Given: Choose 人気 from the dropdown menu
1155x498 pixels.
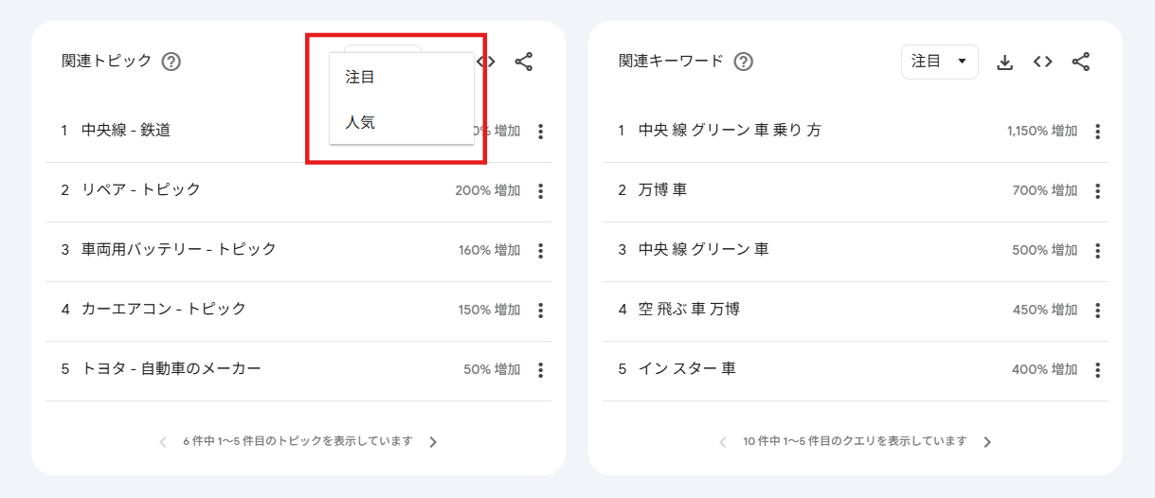Looking at the screenshot, I should tap(360, 122).
